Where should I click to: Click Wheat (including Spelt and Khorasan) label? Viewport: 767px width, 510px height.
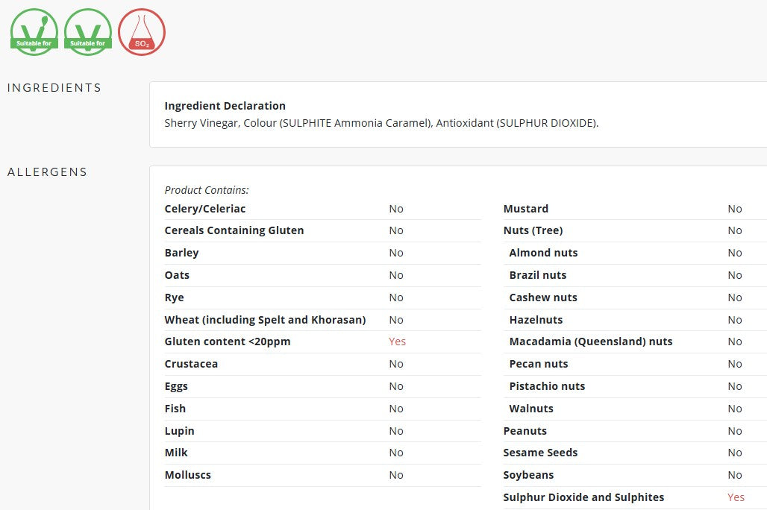tap(265, 320)
